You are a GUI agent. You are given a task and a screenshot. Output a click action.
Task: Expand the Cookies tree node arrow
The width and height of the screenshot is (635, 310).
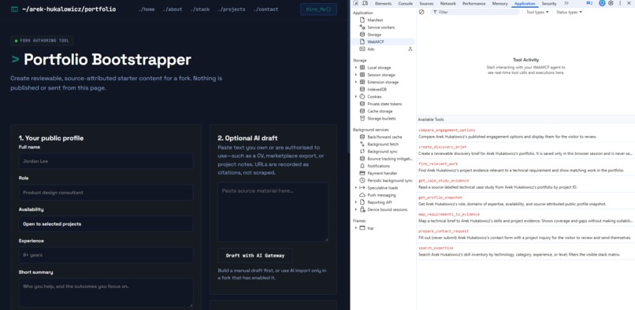coord(356,96)
